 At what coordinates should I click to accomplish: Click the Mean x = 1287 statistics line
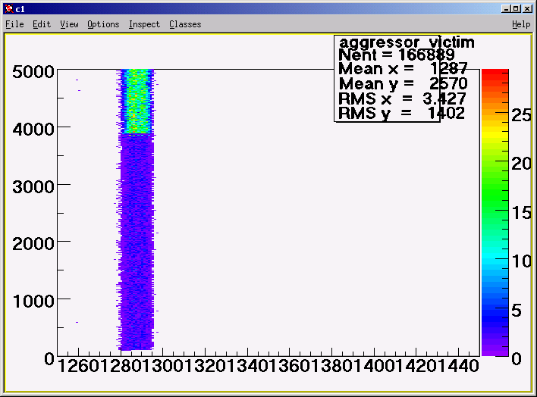[x=403, y=69]
